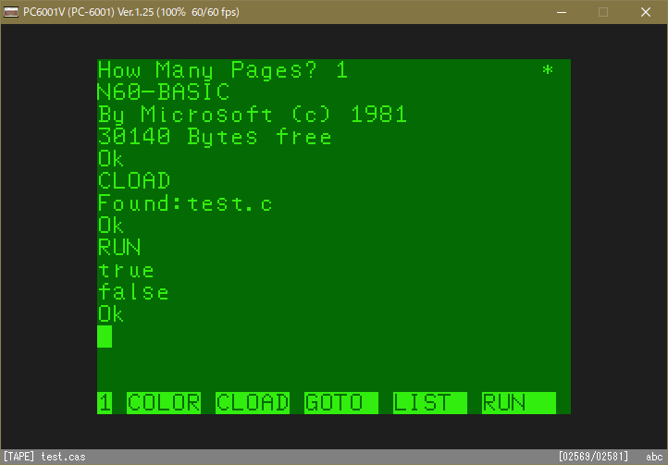This screenshot has width=668, height=465.
Task: Click the GOTO function key label
Action: [x=341, y=403]
